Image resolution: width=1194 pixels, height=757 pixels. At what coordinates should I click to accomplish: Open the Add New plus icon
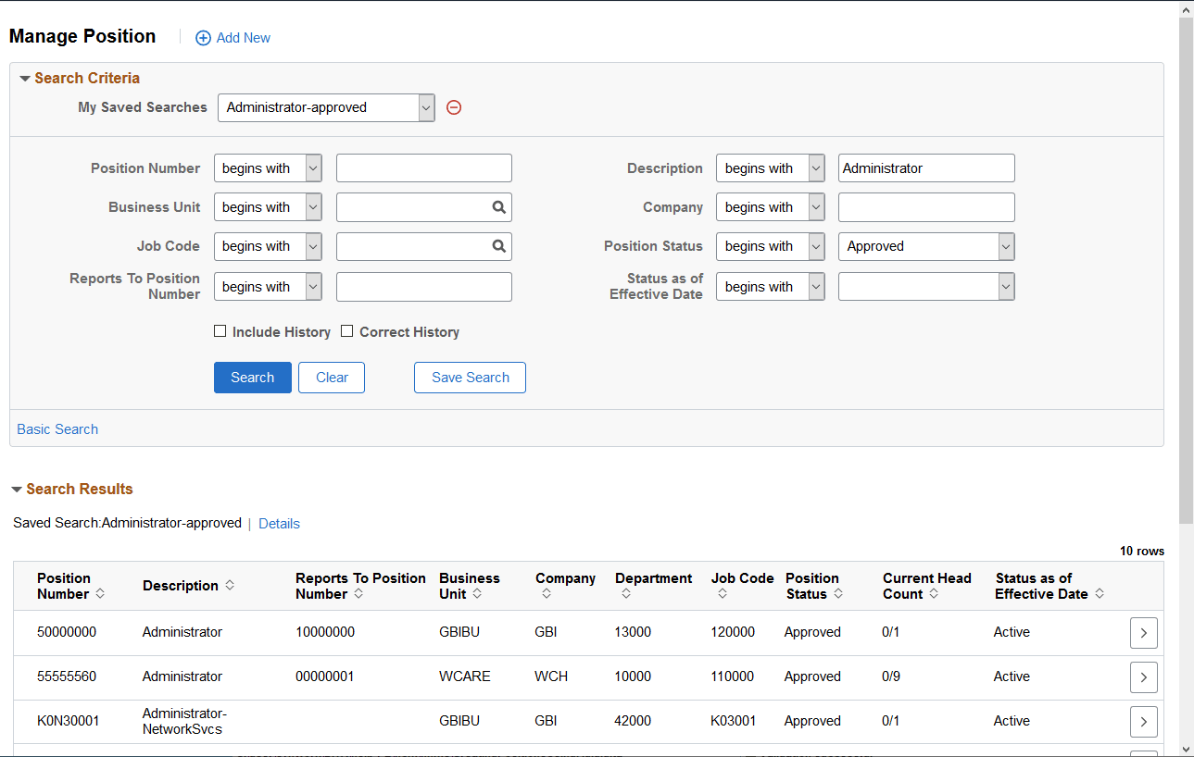point(203,37)
